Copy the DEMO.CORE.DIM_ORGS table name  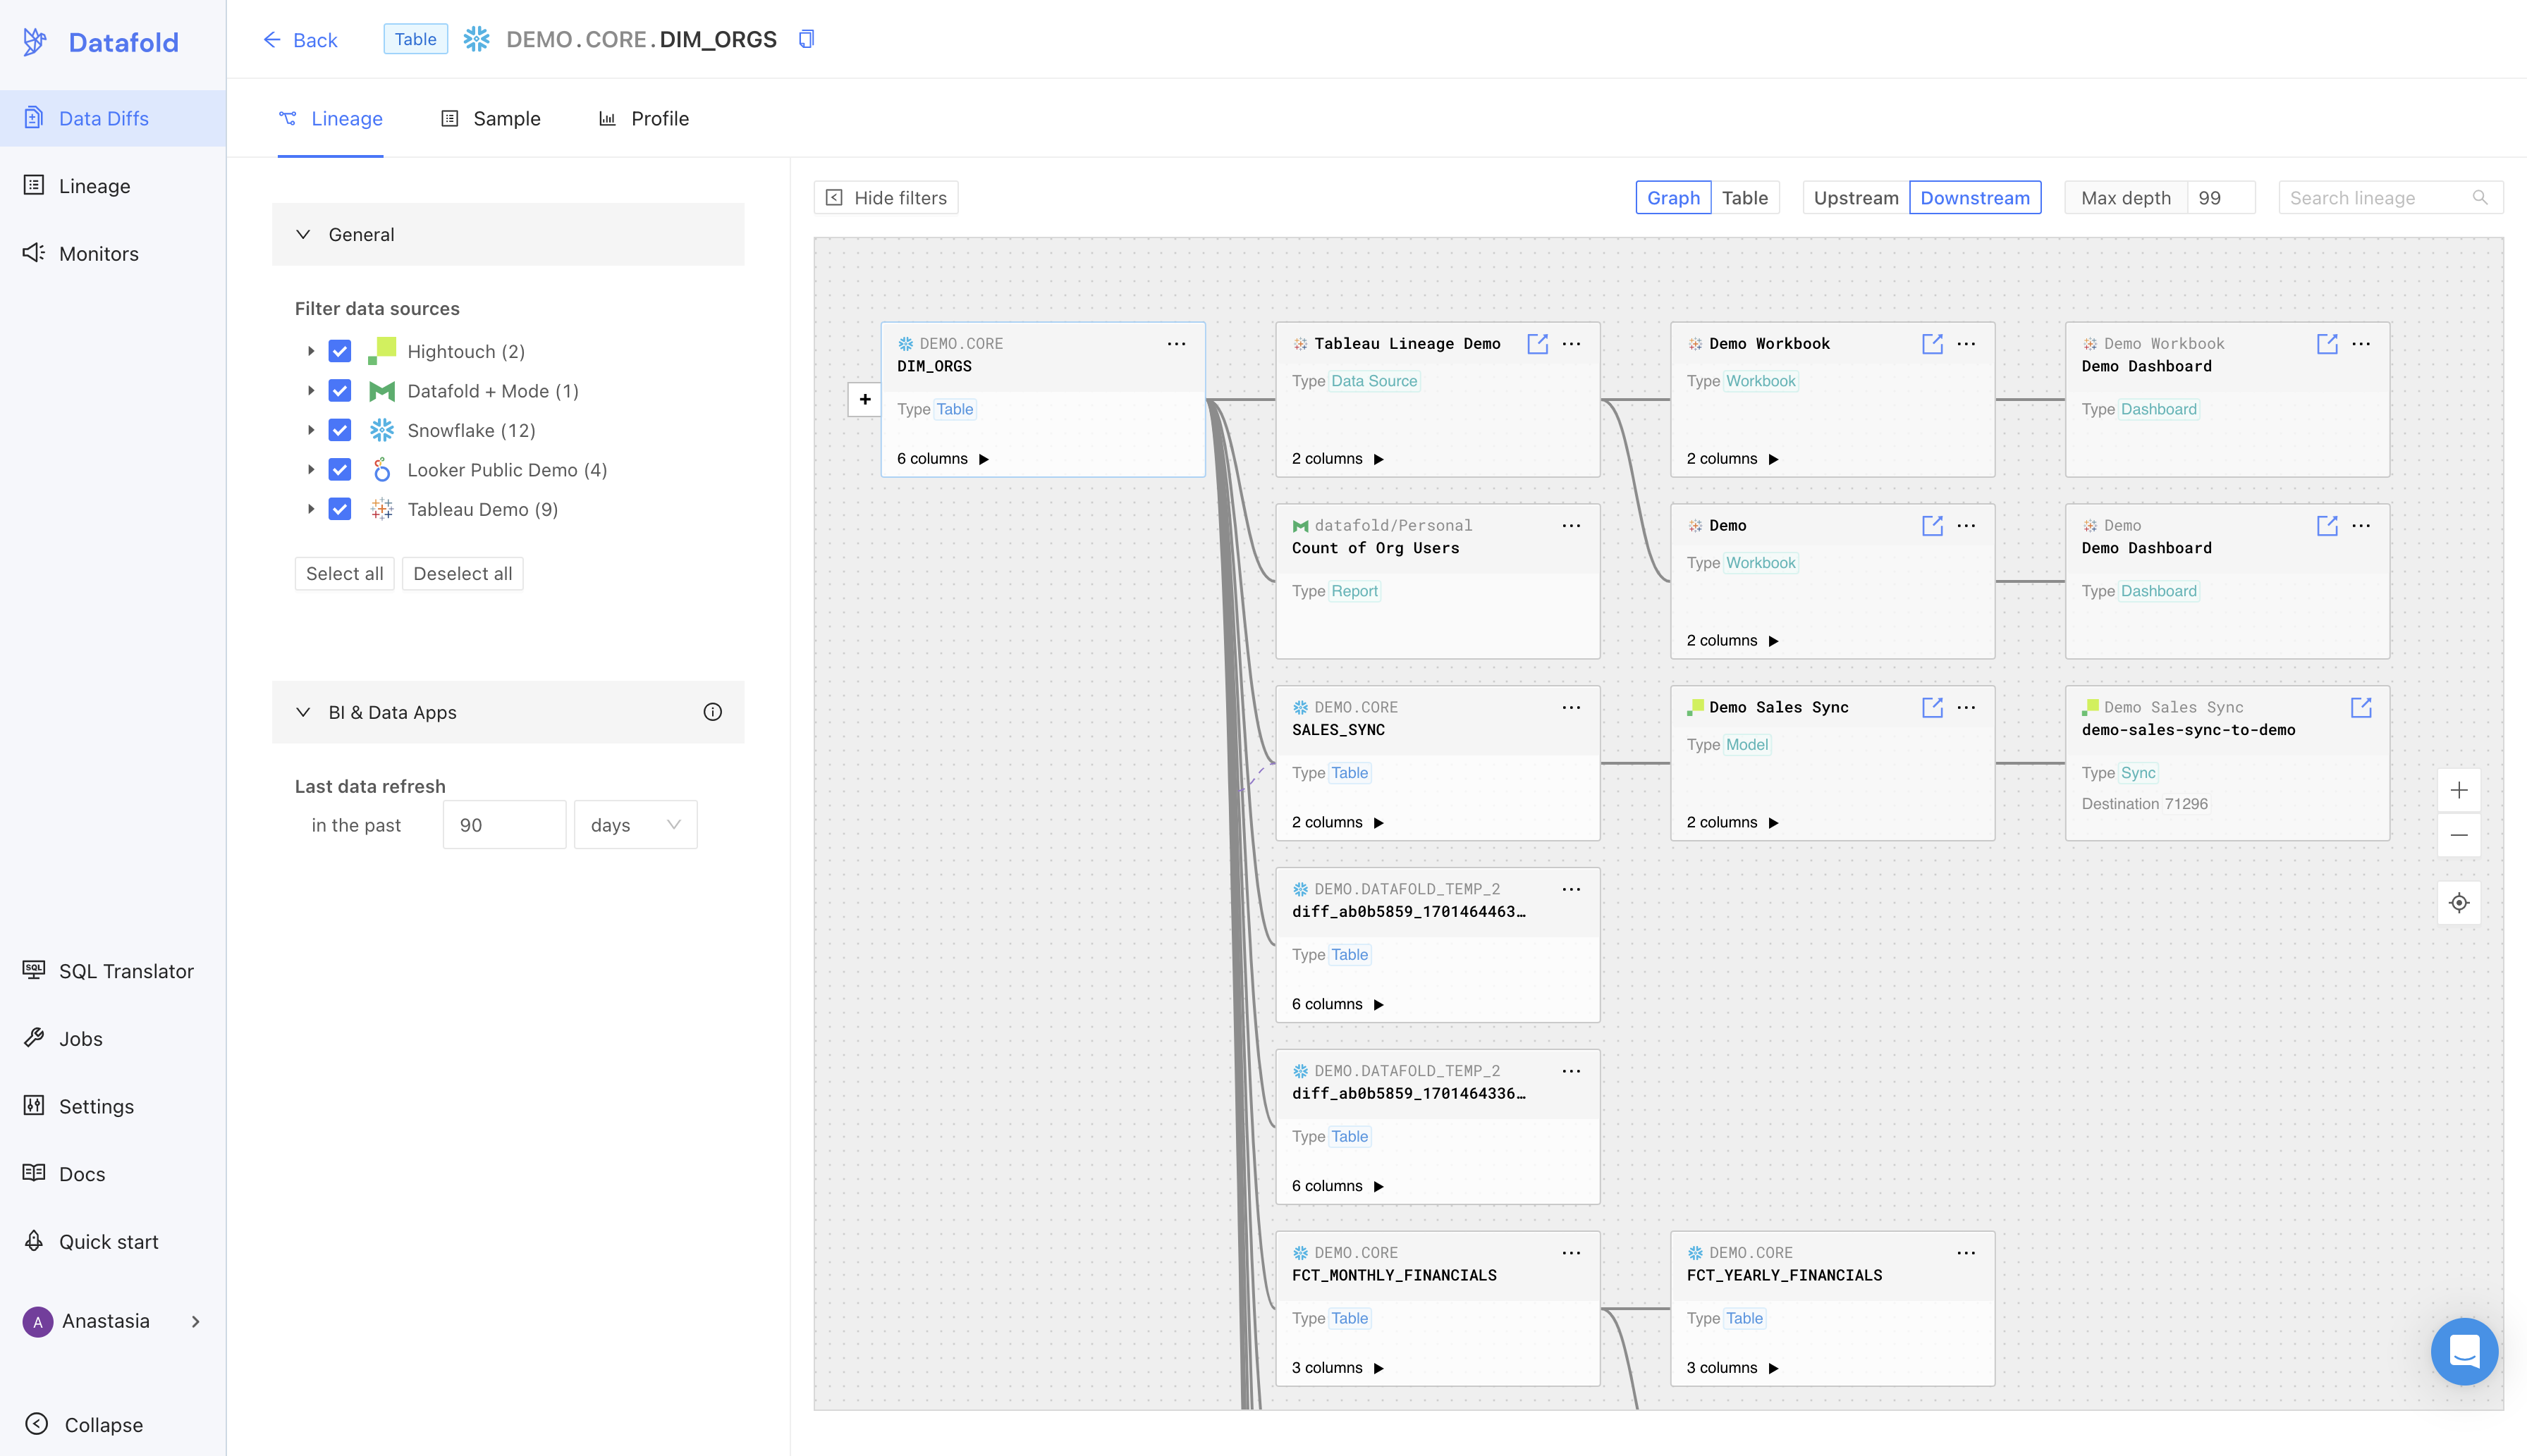[807, 39]
